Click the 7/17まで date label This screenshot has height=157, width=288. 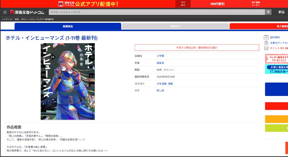pos(183,4)
